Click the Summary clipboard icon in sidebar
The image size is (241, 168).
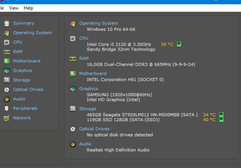7,23
